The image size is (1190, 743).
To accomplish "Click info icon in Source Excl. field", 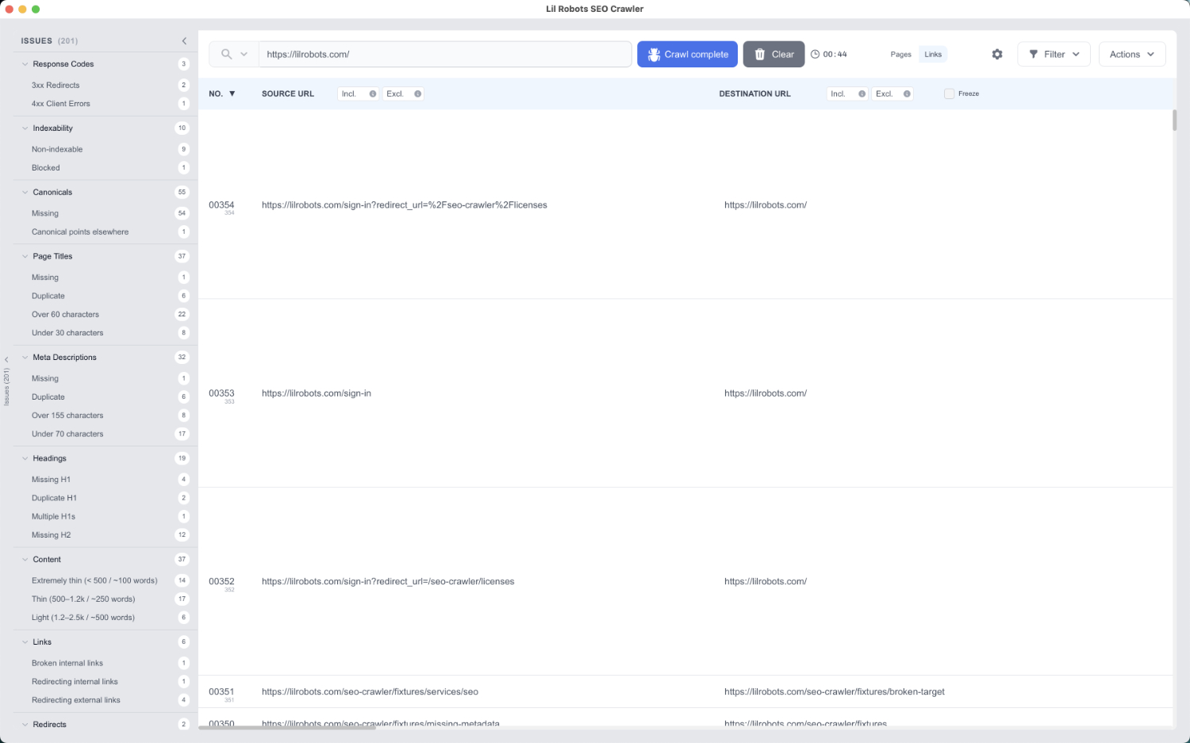I will click(418, 94).
